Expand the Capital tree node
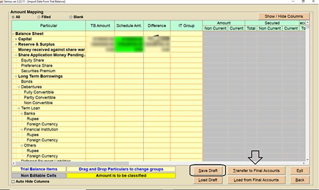This screenshot has width=319, height=190. 16,39
